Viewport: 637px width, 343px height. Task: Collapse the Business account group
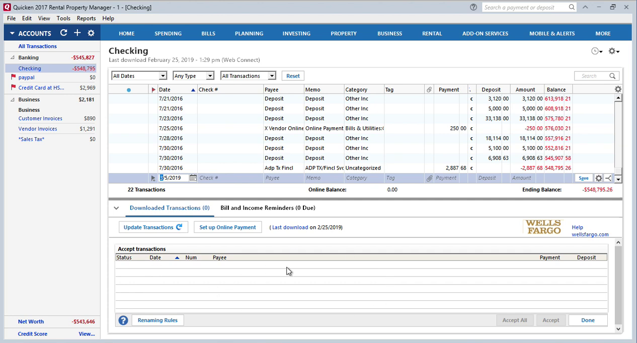[13, 100]
